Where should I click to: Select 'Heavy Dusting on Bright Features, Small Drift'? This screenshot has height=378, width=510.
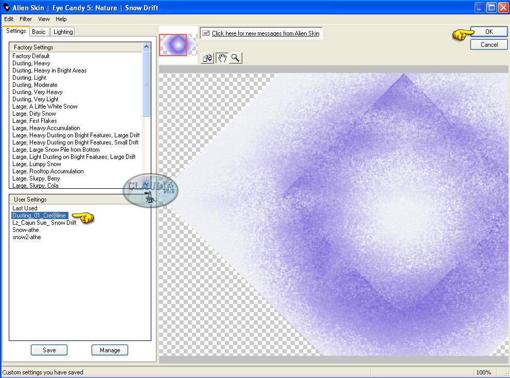click(x=76, y=142)
